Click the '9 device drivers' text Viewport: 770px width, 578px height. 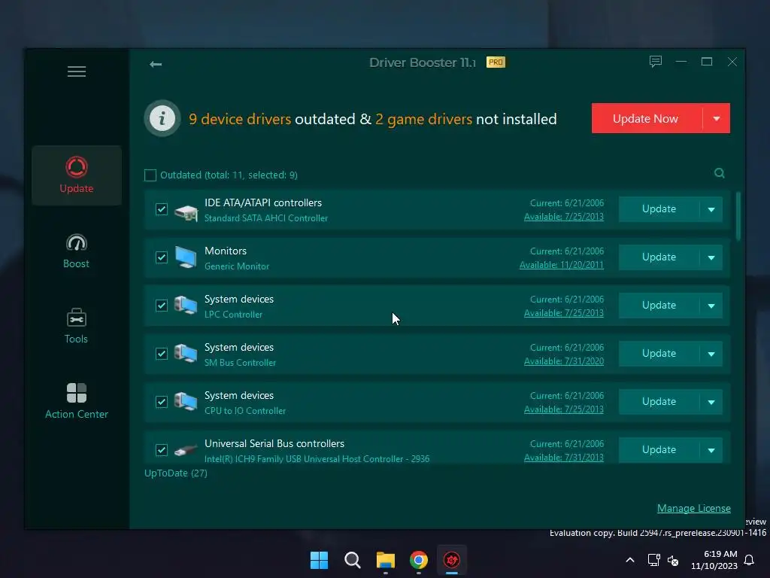(x=240, y=119)
